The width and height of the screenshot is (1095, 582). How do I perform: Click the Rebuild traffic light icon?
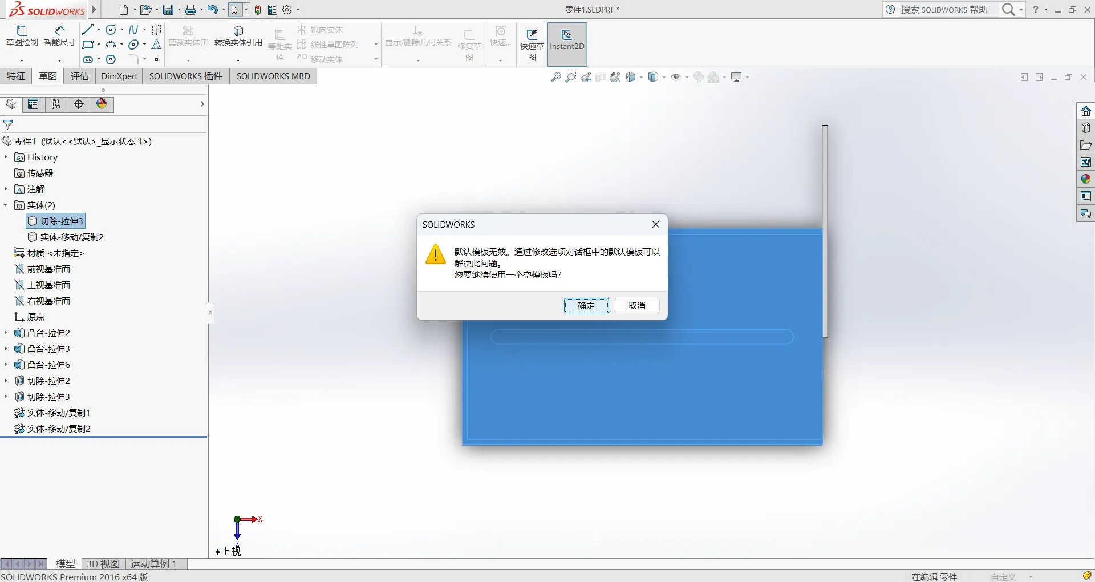click(258, 10)
